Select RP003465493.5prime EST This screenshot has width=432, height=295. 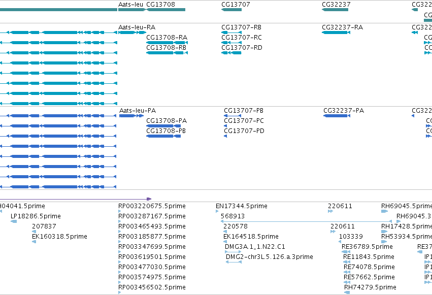(152, 226)
